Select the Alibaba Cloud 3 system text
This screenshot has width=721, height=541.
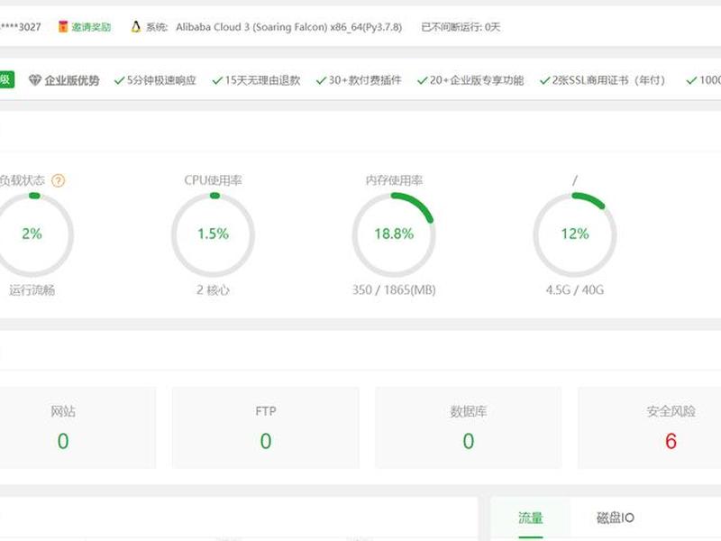288,27
